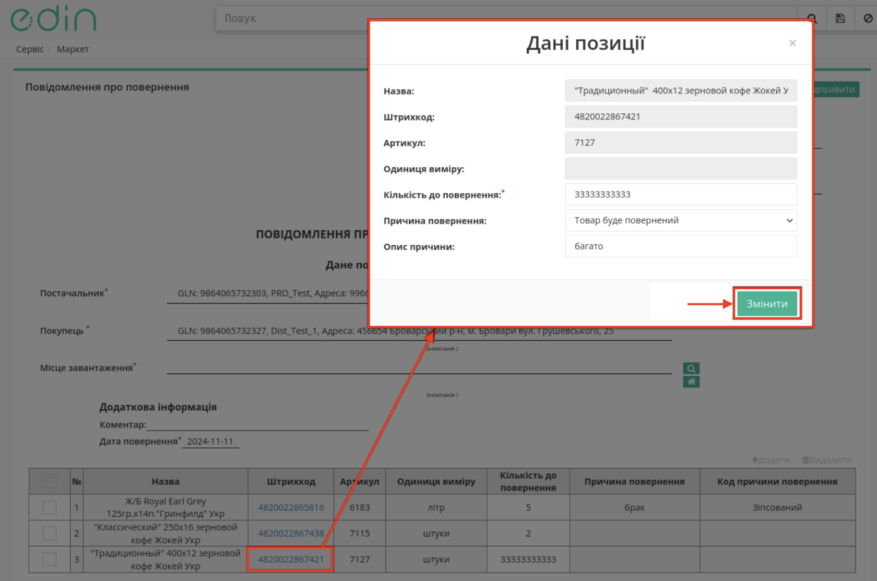Click the cancel circle icon in top toolbar
877x581 pixels.
868,19
